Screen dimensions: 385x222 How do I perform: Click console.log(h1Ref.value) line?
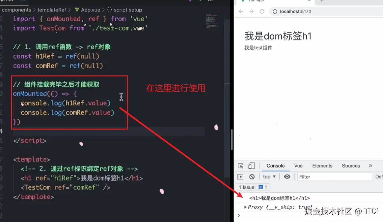coord(65,103)
